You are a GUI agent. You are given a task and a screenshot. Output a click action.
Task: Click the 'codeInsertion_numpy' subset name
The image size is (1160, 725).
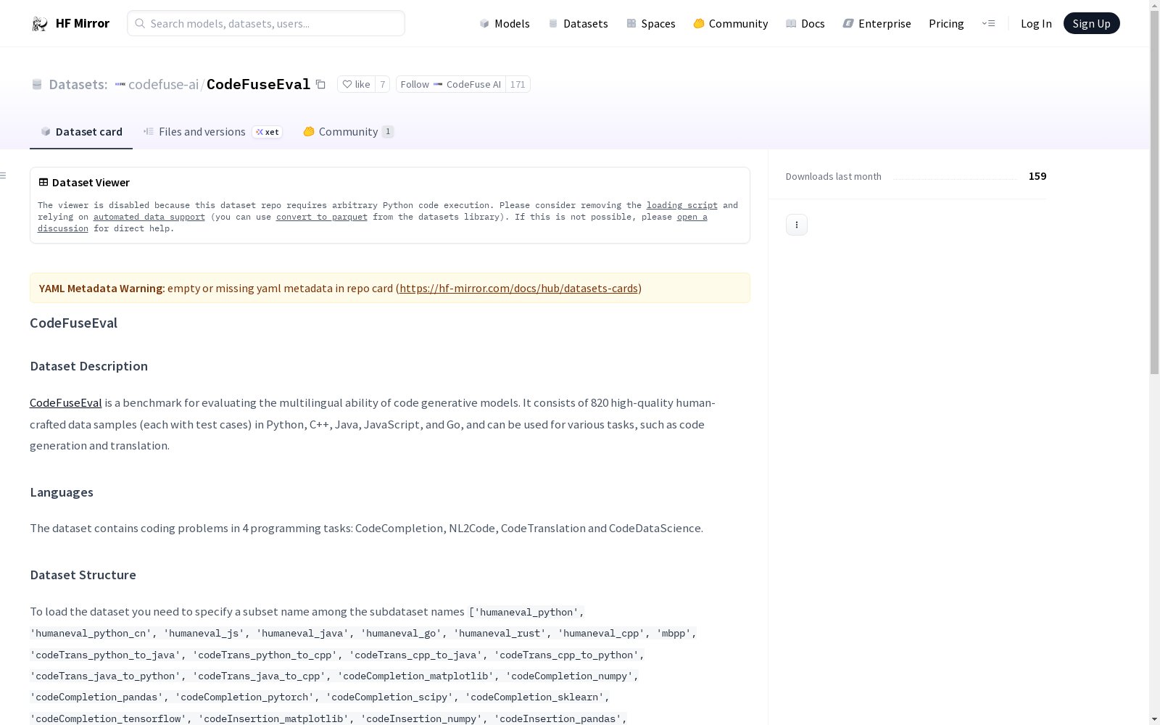click(421, 719)
